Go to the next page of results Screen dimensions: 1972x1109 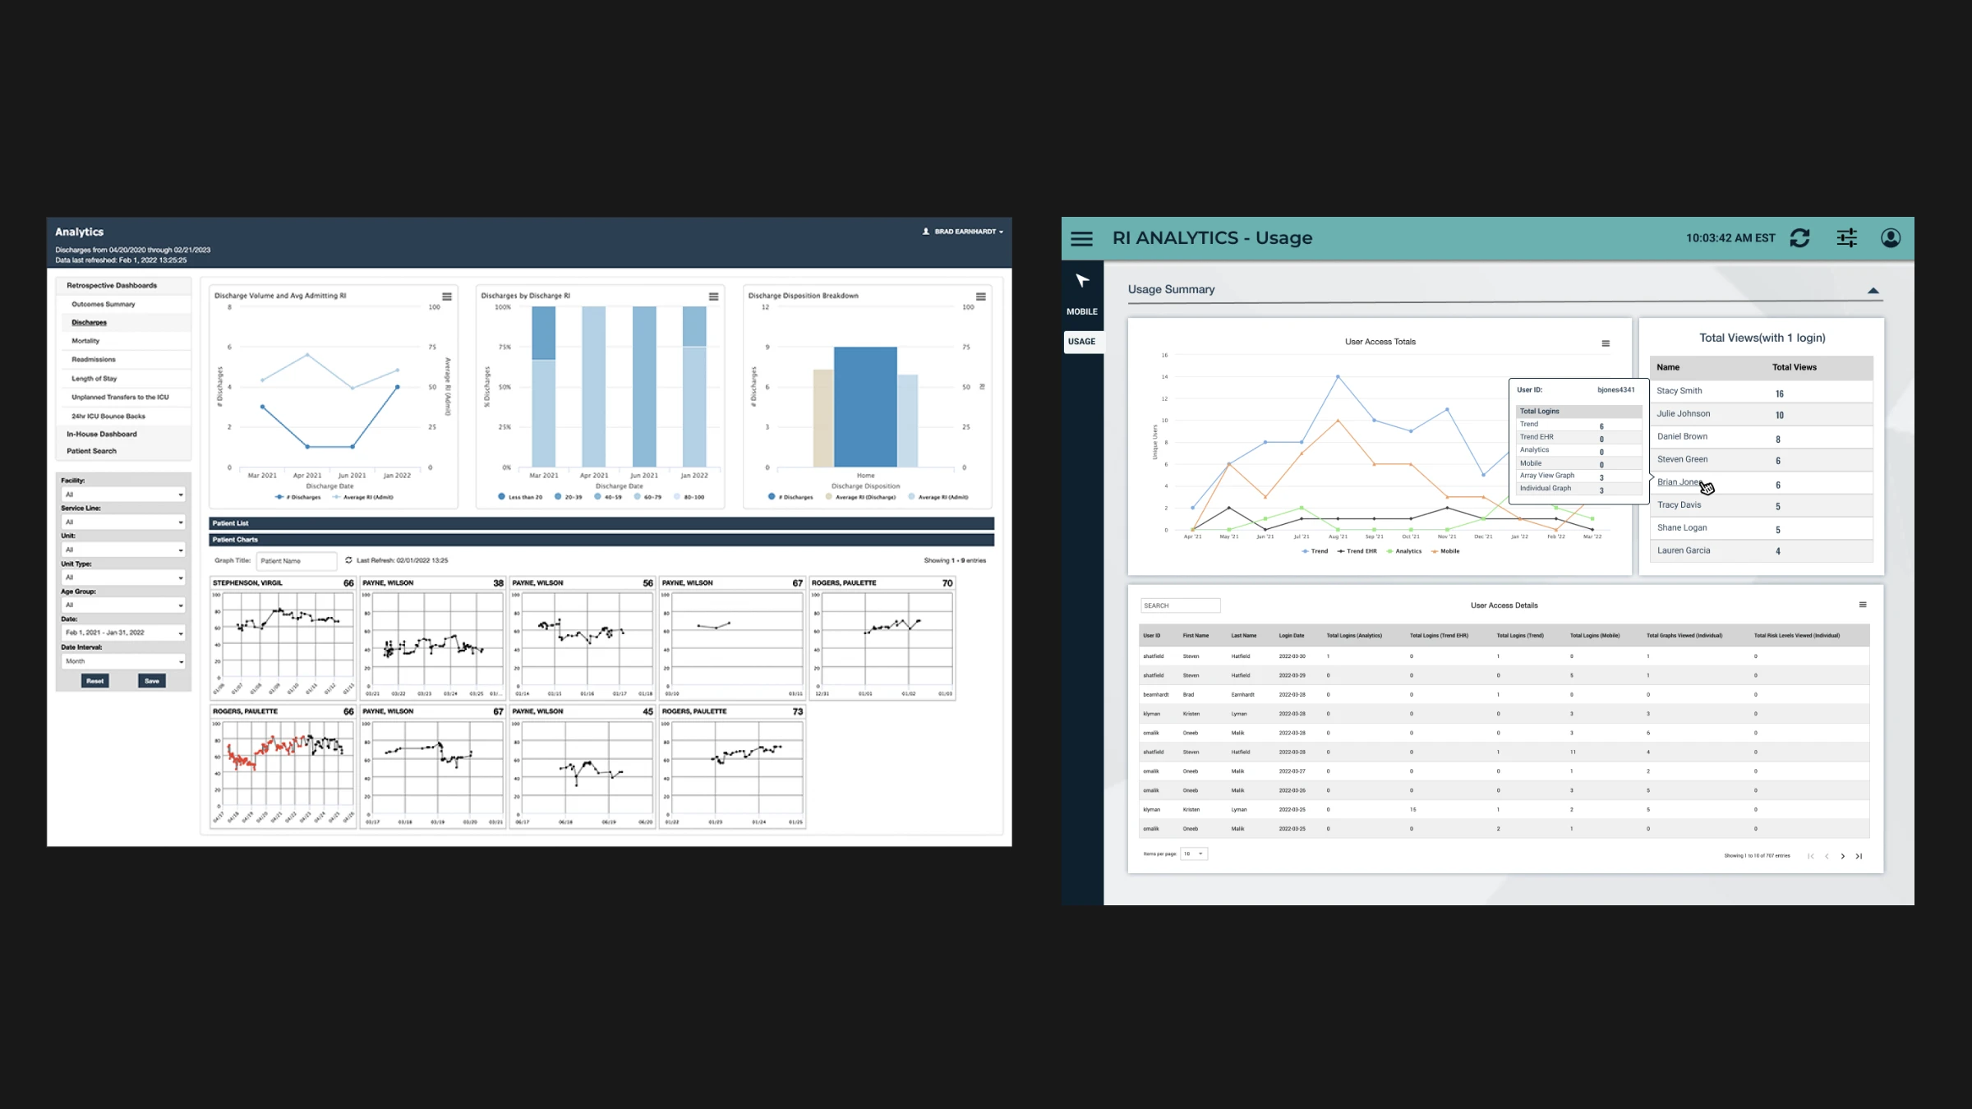1843,856
